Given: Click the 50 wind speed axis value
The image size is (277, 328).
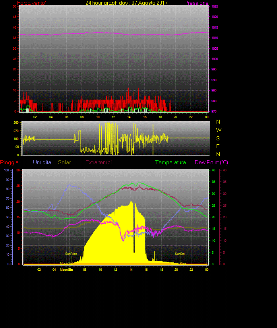Looking at the screenshot, I should click(14, 6).
